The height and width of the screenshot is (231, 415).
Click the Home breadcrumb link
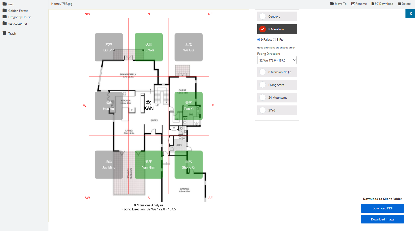(55, 4)
